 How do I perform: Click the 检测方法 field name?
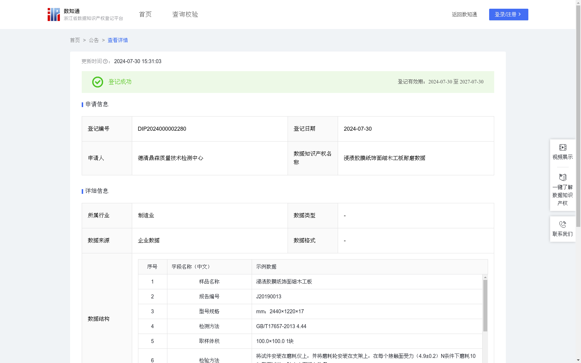pyautogui.click(x=209, y=326)
